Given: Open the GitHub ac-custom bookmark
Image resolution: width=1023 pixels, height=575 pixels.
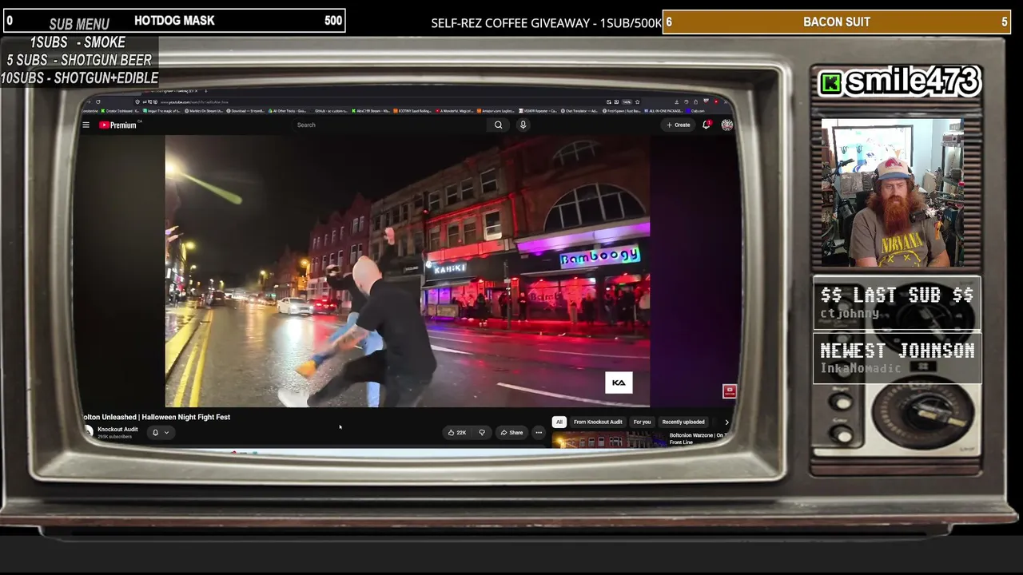Looking at the screenshot, I should [x=332, y=111].
